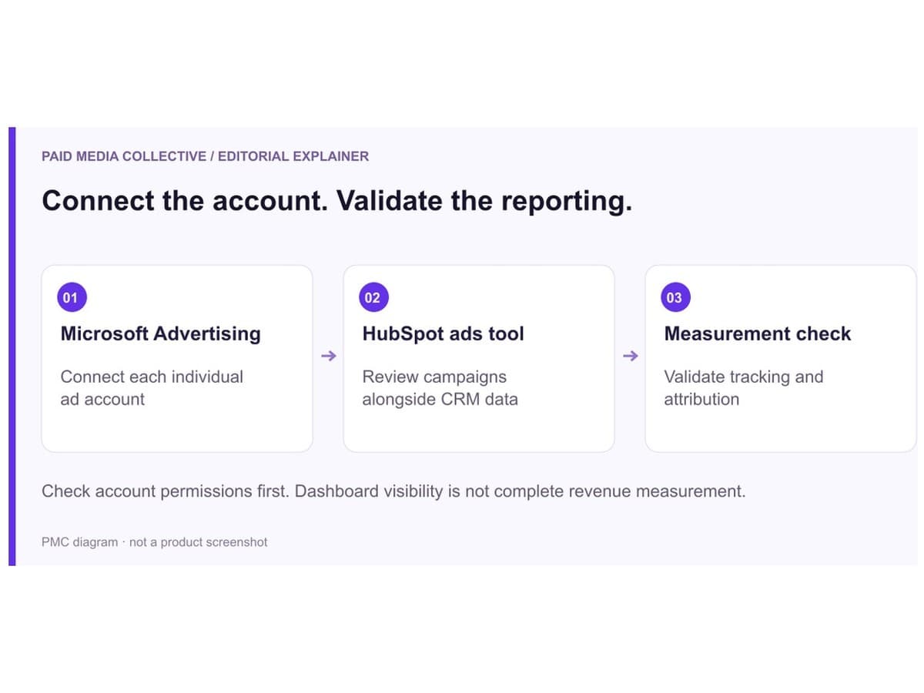The width and height of the screenshot is (924, 693).
Task: Select the headline 'Connect the account. Validate the reporting.'
Action: tap(336, 201)
